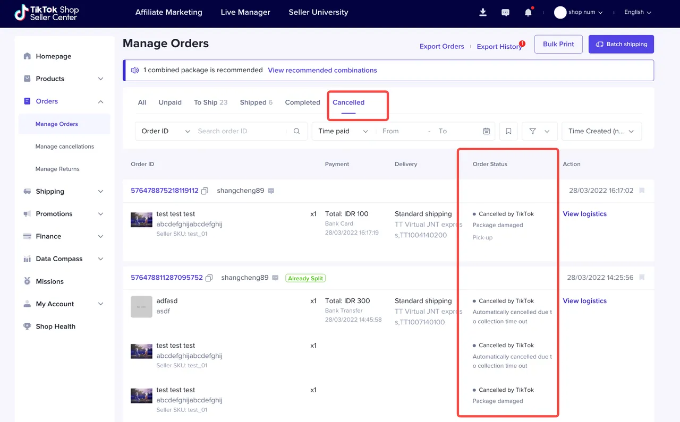Screen dimensions: 680x422
Task: Open View recommended combinations link
Action: click(x=322, y=70)
